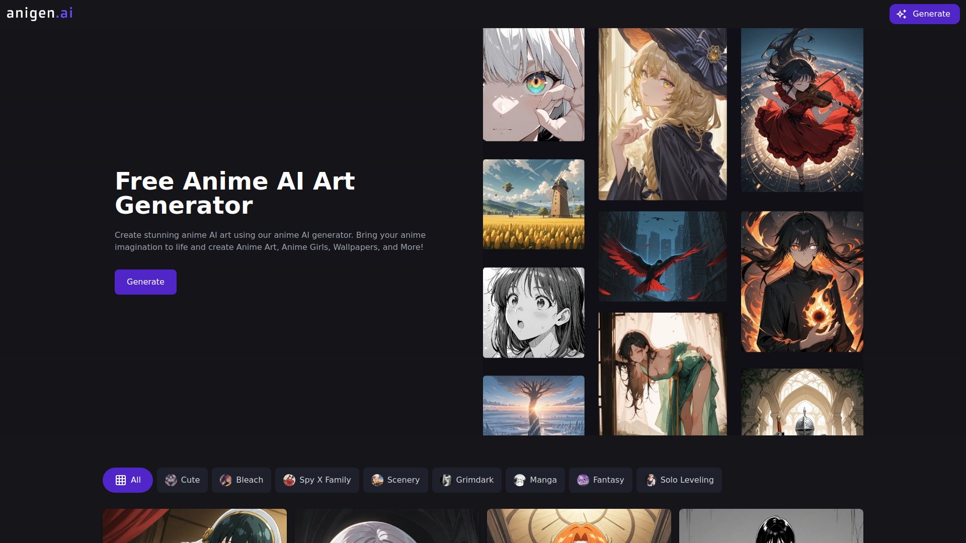Click the grid icon on the All filter

121,480
